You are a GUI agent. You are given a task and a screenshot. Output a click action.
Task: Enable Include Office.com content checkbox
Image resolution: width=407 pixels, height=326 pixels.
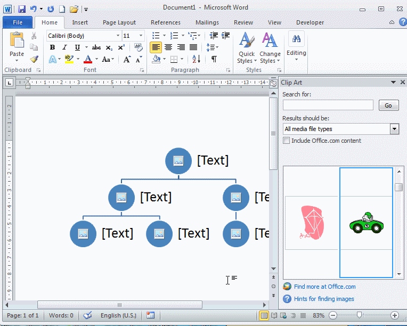point(287,141)
